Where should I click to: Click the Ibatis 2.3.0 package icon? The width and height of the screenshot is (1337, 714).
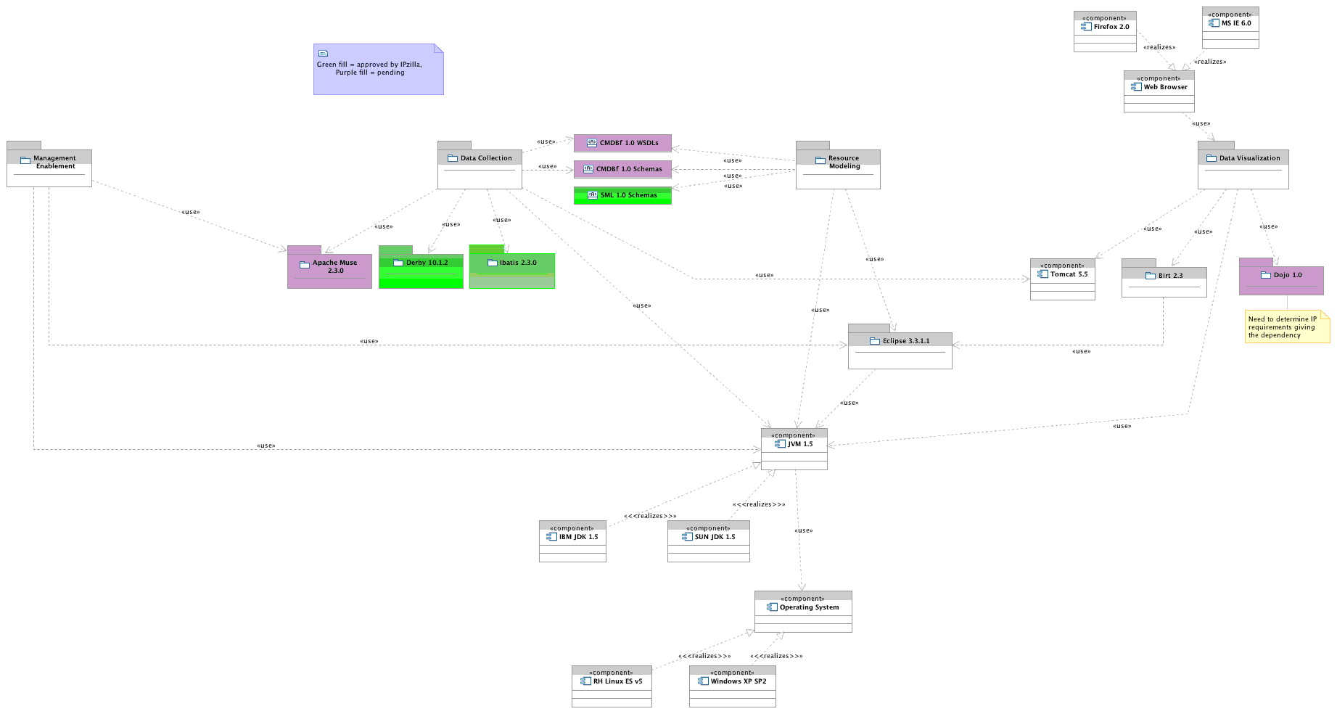coord(493,263)
